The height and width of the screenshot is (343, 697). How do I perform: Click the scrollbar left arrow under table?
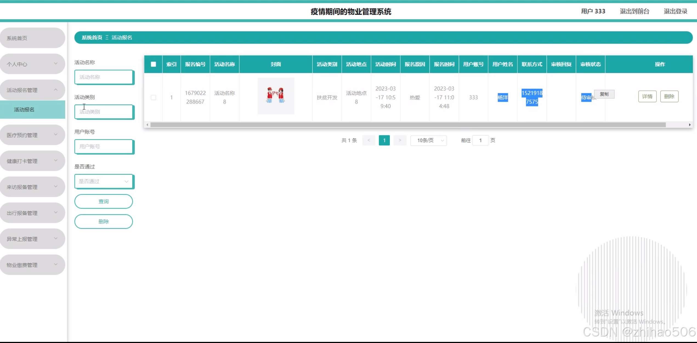[x=147, y=125]
